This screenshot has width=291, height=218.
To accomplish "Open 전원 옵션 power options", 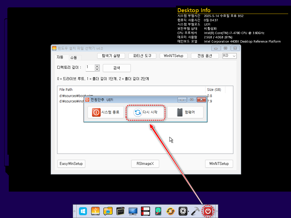I will pyautogui.click(x=205, y=56).
